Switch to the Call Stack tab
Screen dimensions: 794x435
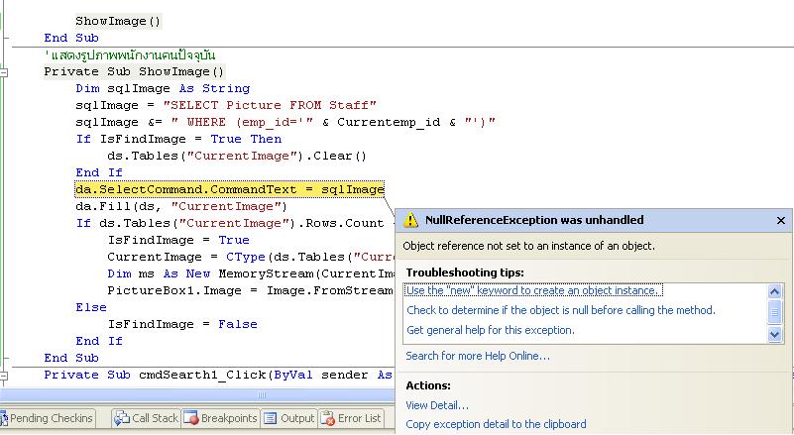pos(147,418)
